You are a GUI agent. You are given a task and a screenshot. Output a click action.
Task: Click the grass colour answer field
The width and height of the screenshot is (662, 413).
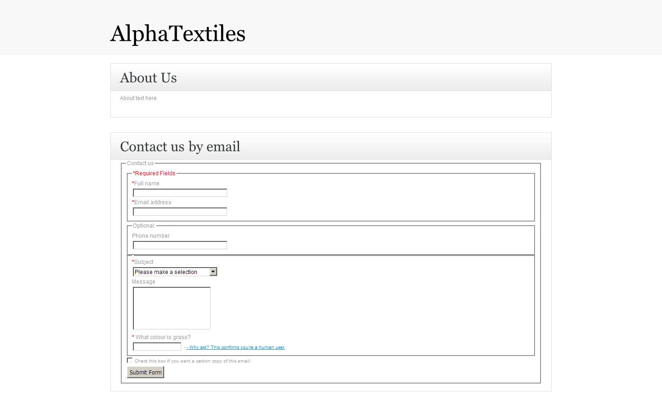(157, 346)
